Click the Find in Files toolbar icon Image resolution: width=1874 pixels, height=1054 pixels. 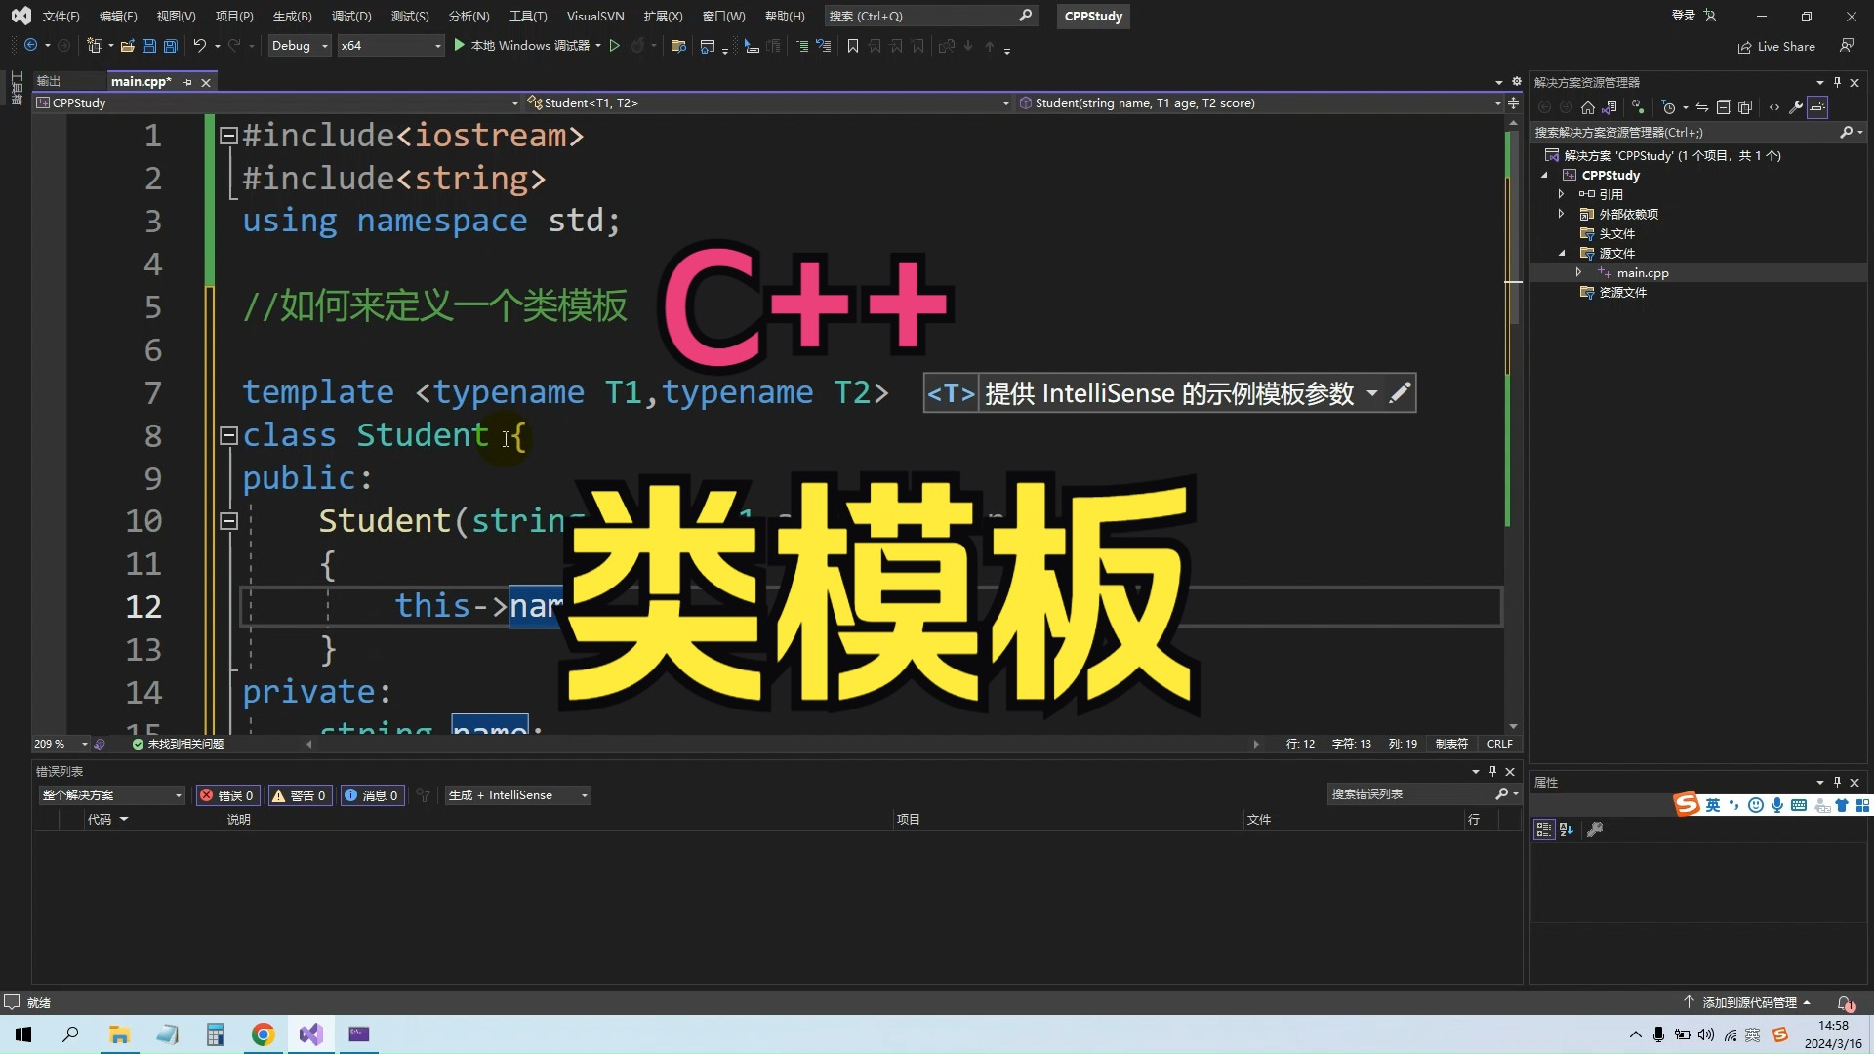[678, 46]
